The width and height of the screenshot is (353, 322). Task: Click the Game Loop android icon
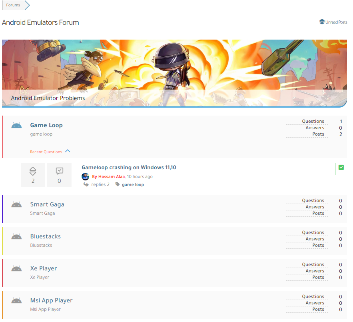coord(17,125)
